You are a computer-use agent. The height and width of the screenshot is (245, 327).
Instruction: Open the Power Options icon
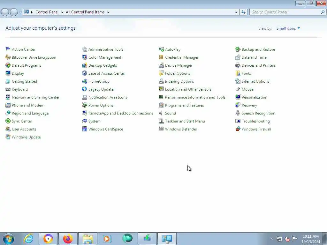[x=84, y=105]
